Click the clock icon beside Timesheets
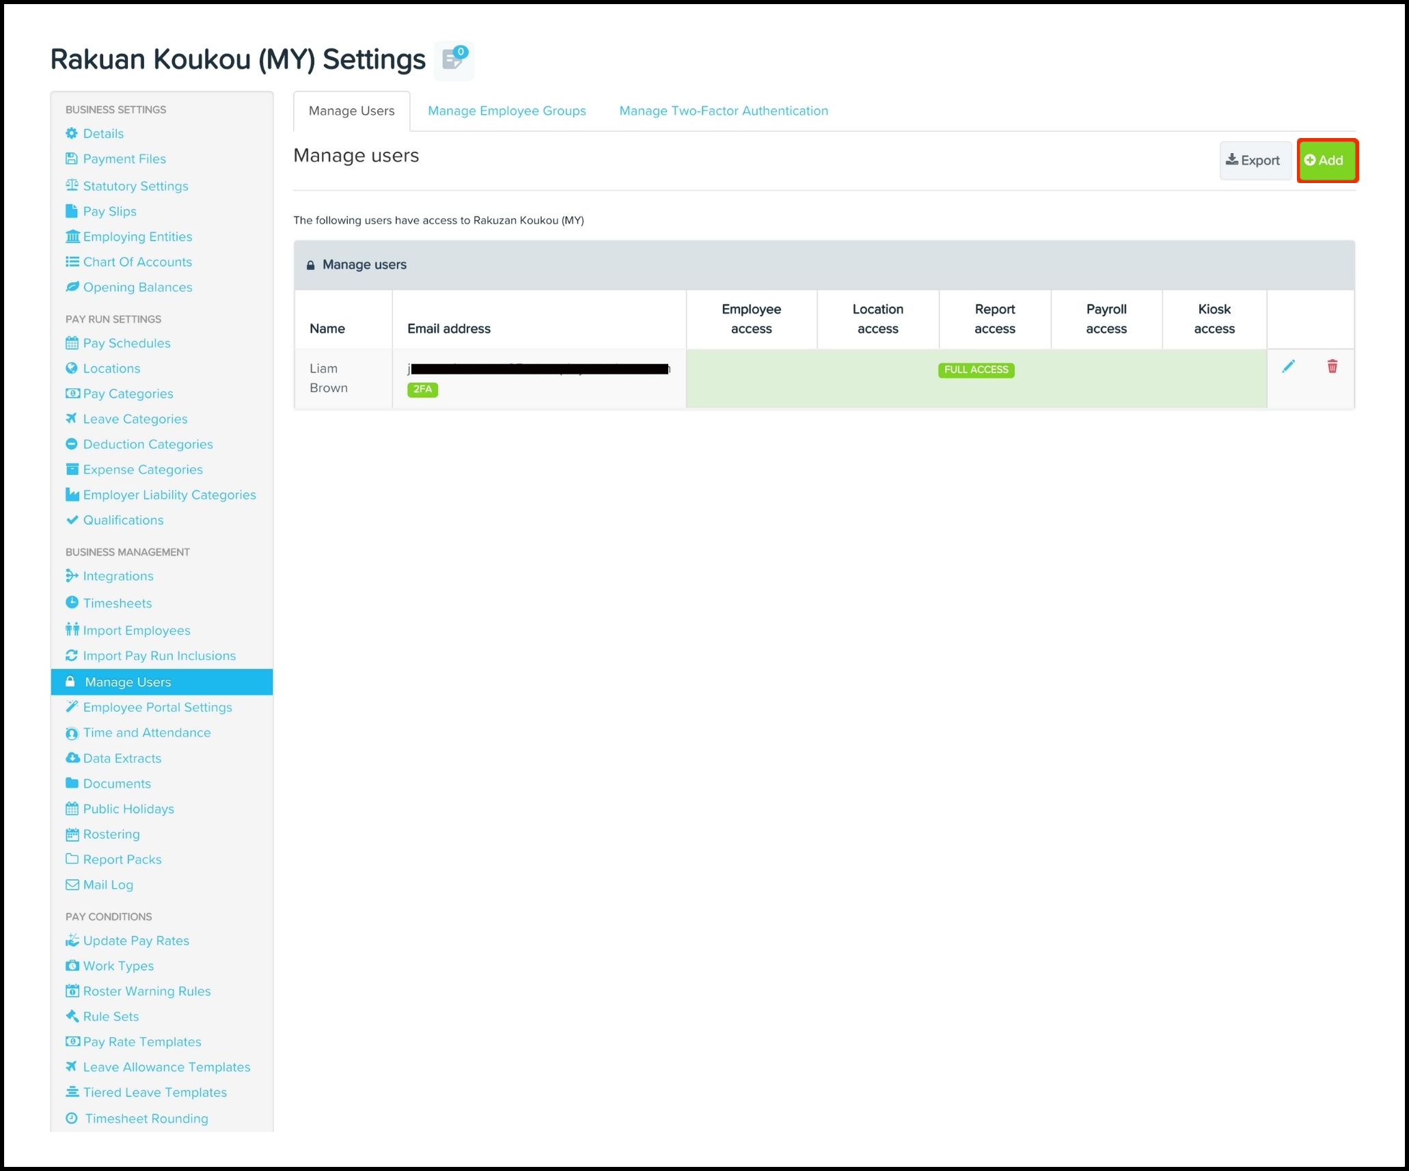1409x1171 pixels. coord(72,603)
